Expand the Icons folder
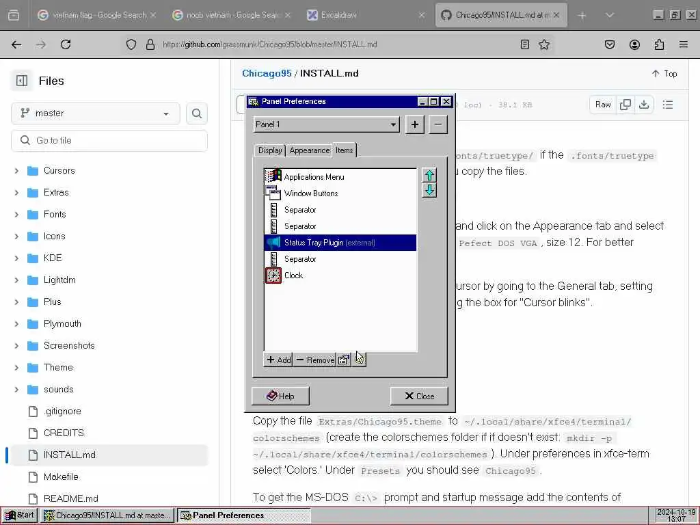700x525 pixels. coord(16,236)
